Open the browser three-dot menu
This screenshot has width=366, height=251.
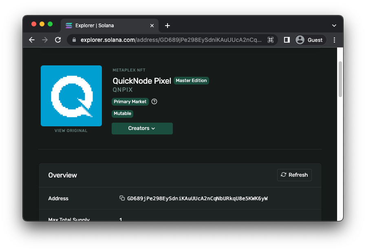(x=335, y=40)
